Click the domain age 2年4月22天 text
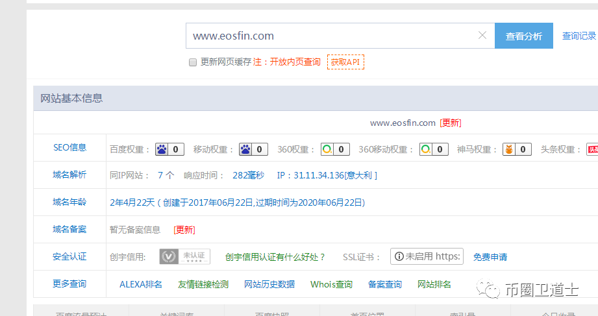This screenshot has height=316, width=598. point(132,202)
